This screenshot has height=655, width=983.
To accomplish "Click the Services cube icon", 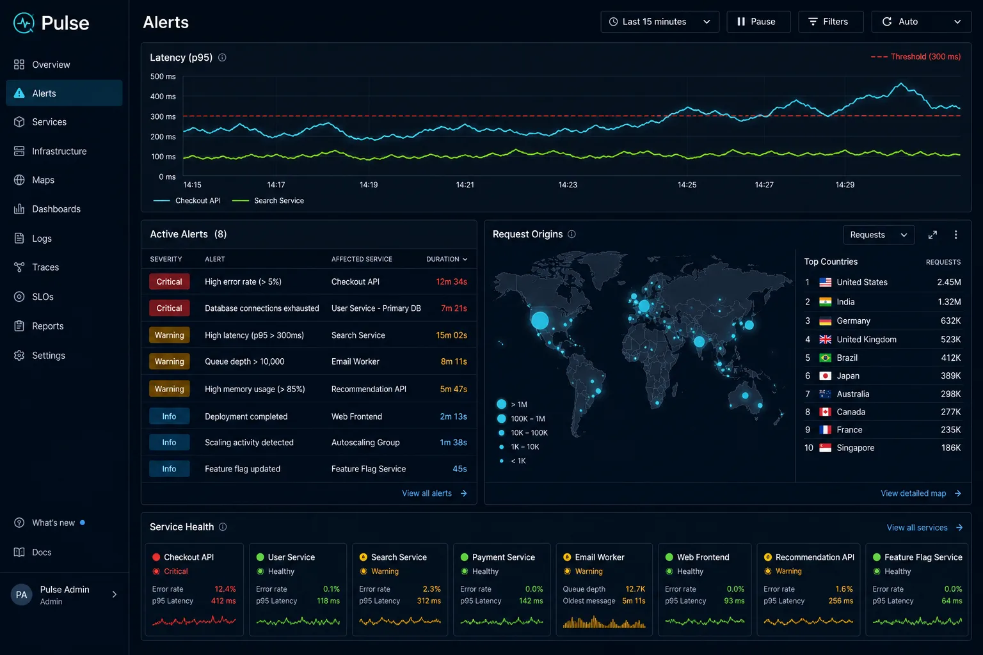I will click(x=19, y=122).
